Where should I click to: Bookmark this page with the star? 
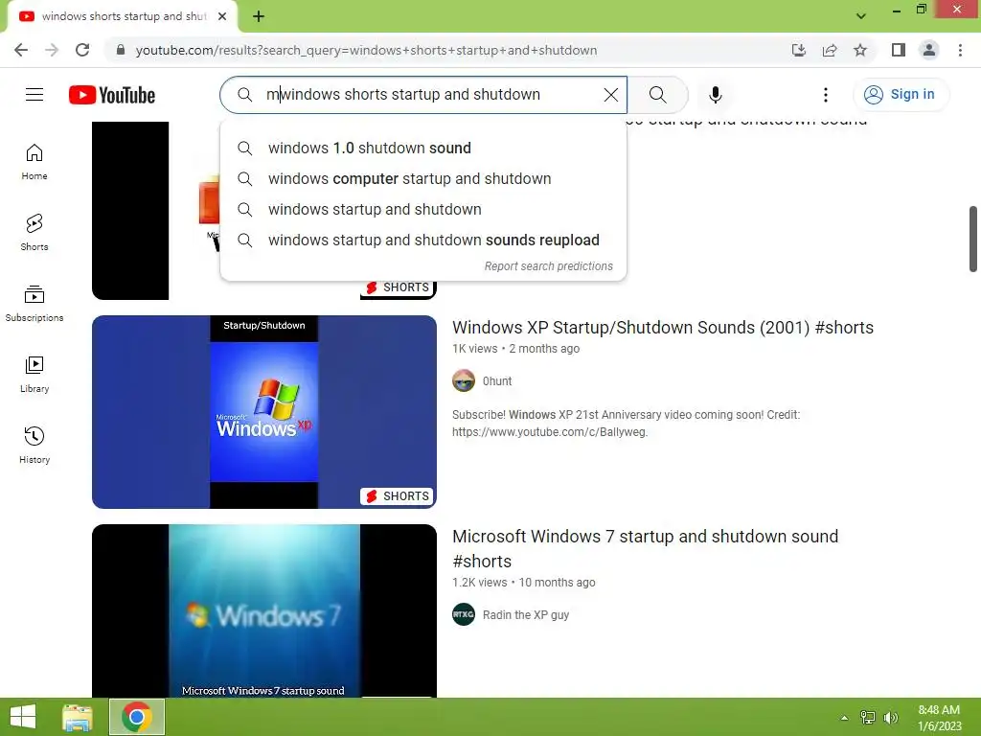click(860, 50)
